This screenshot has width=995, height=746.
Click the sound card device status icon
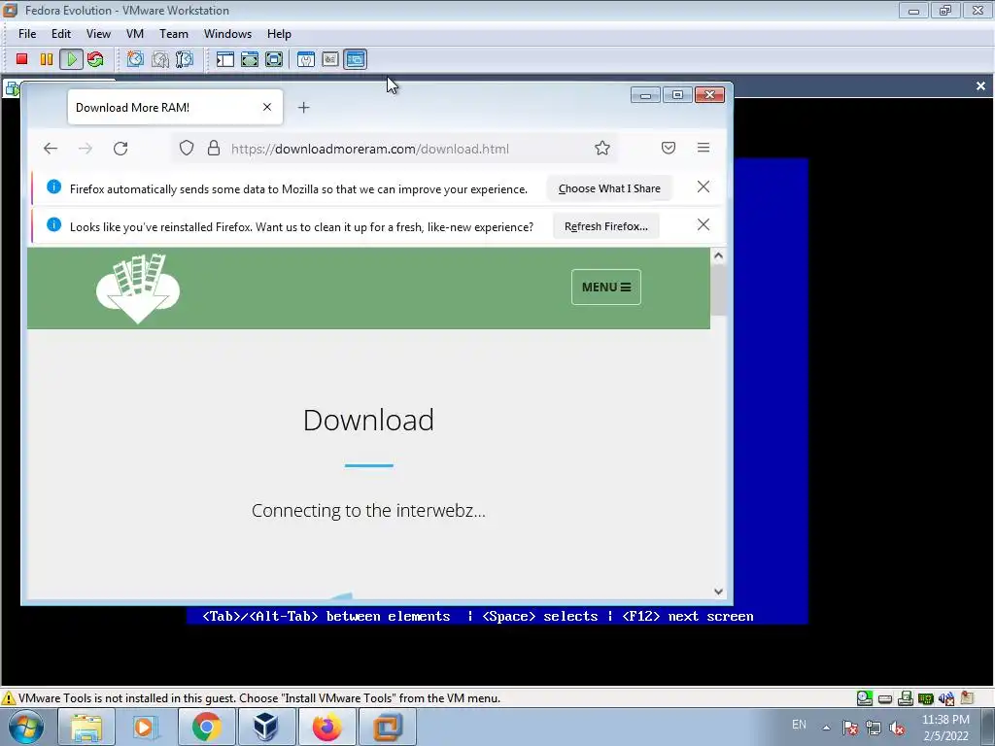click(x=946, y=698)
